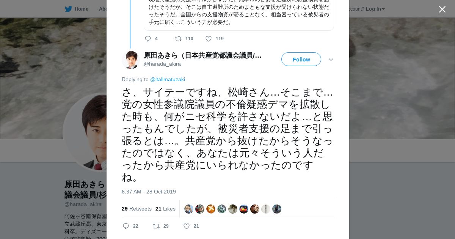This screenshot has height=239, width=455.
Task: Click the tweet timestamp 6:37 AM - 28 Oct 2019
Action: point(149,192)
